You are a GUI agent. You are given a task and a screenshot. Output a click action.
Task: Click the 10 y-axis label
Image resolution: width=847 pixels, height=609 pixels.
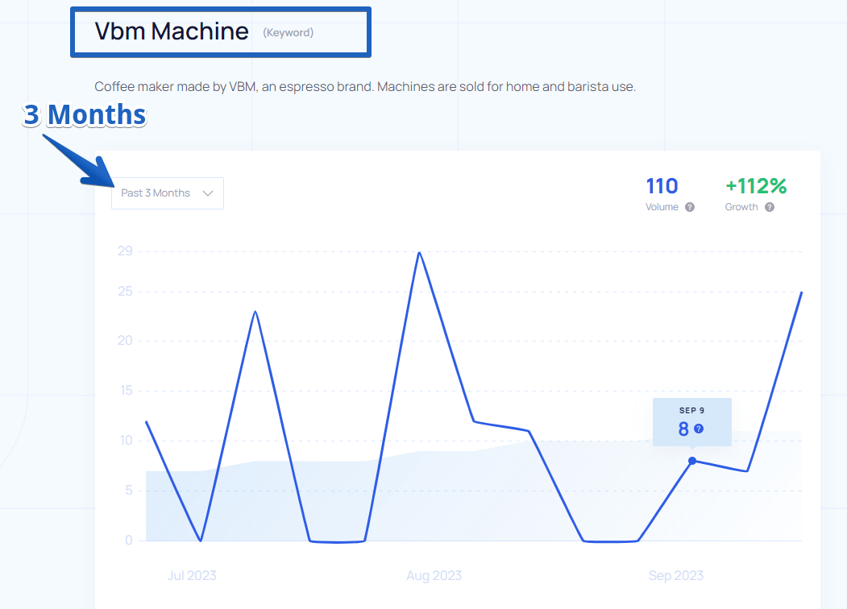pos(126,441)
